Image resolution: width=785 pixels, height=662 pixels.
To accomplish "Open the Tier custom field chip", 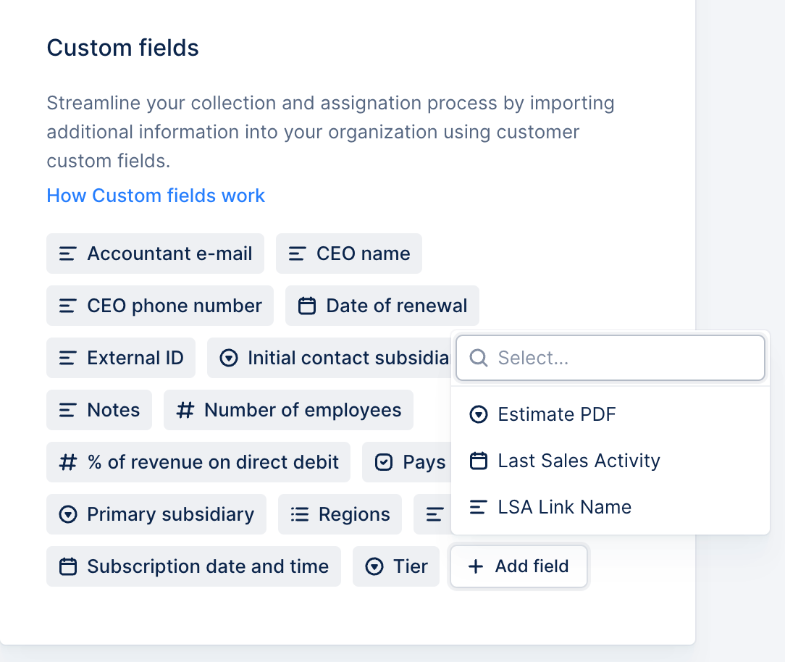I will click(x=396, y=566).
